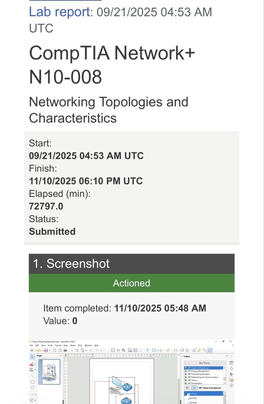The height and width of the screenshot is (404, 264).
Task: Click the Zoom & Pan magnifier icon
Action: click(123, 350)
